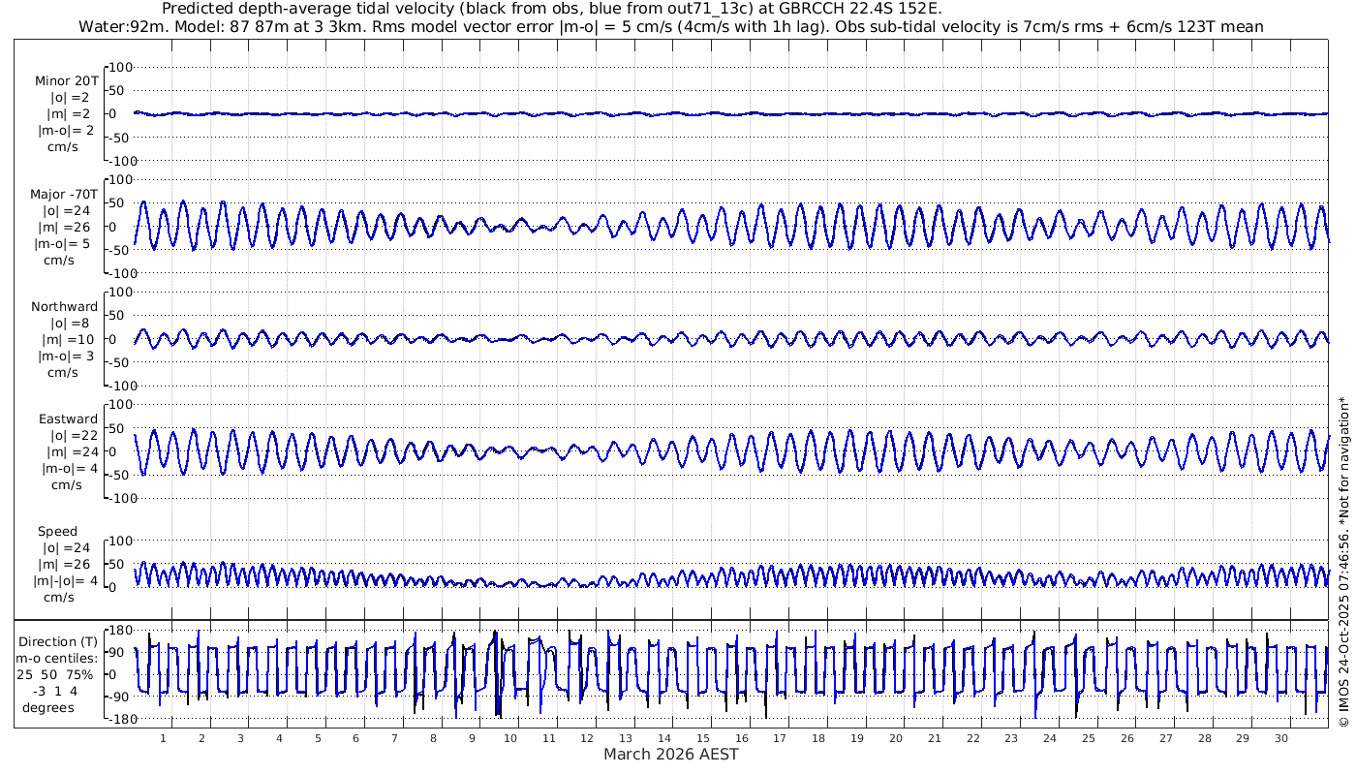Image resolution: width=1356 pixels, height=775 pixels.
Task: Click the '180' tick on the Direction axis
Action: click(x=121, y=630)
